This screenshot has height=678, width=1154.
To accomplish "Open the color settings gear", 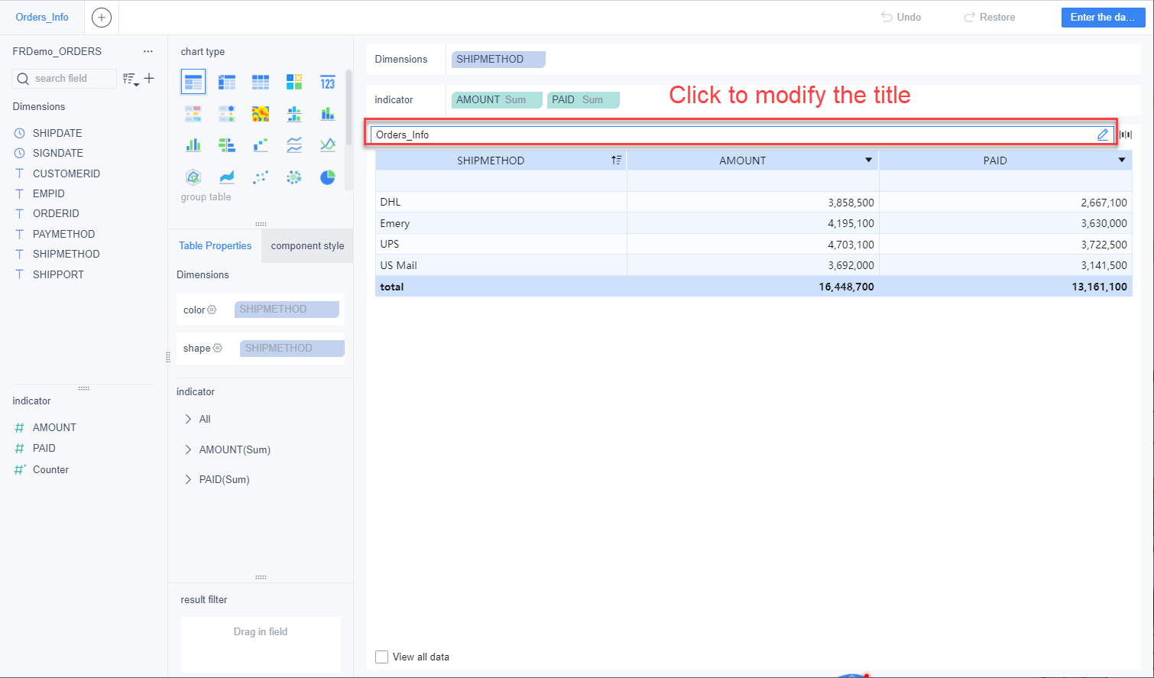I will tap(212, 310).
